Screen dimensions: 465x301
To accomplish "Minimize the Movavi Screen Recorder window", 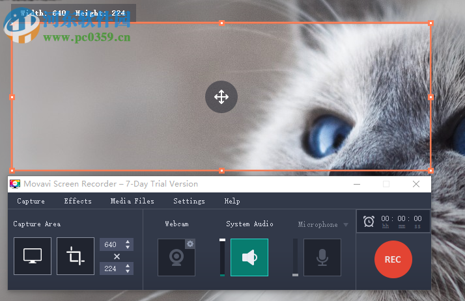I will 357,184.
